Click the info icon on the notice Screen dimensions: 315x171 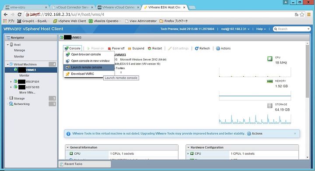(x=68, y=134)
